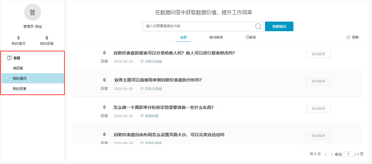Image resolution: width=372 pixels, height=164 pixels.
Task: Click the 2020-06-28 date on the 离职率 question
Action: [x=123, y=116]
